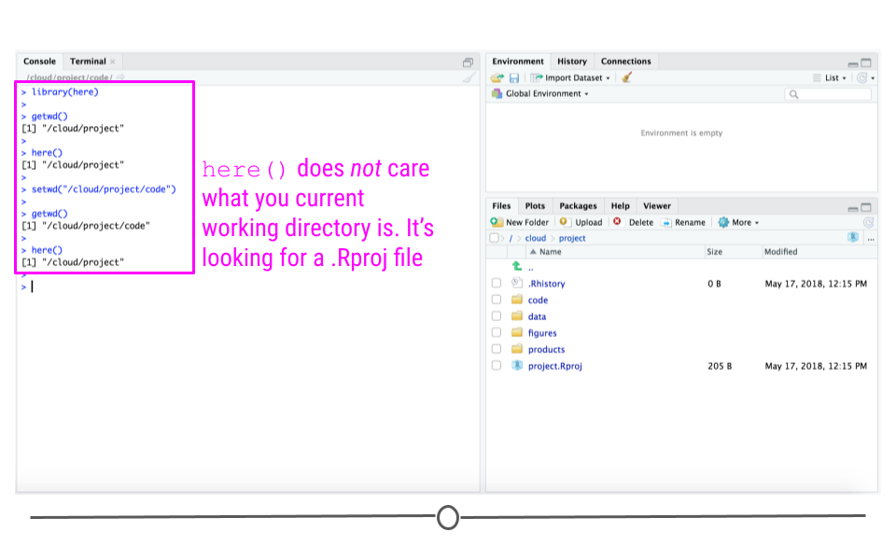Image resolution: width=896 pixels, height=560 pixels.
Task: Click the console working directory arrow
Action: point(120,77)
